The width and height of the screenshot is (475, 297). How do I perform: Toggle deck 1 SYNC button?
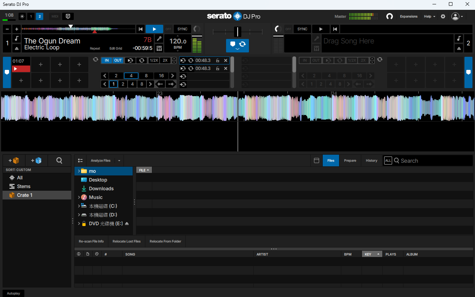(x=182, y=29)
